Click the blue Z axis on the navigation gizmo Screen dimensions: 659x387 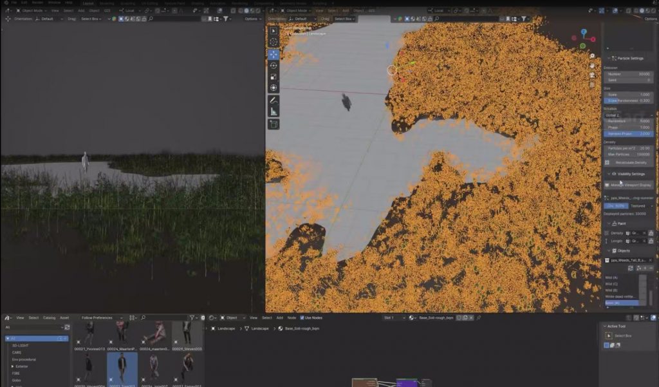(x=584, y=32)
